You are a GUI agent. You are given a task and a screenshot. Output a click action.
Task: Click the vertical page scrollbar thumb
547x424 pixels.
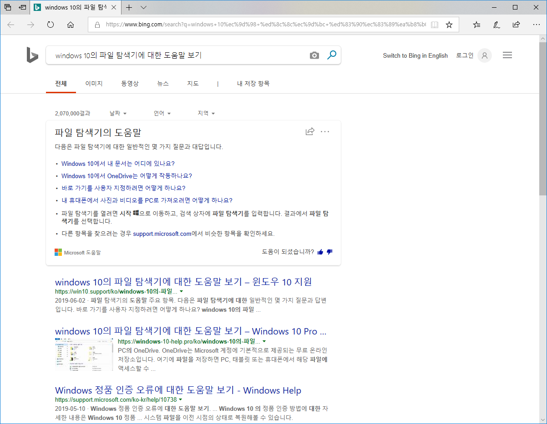click(542, 118)
